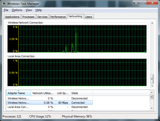Click the Task Manager title bar icon
The width and height of the screenshot is (160, 121).
pos(4,4)
